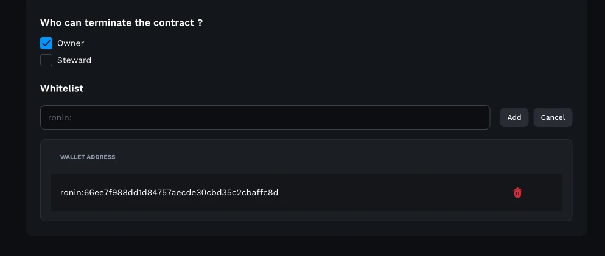Focus the ronin: whitelist address field
The image size is (605, 256).
tap(265, 117)
